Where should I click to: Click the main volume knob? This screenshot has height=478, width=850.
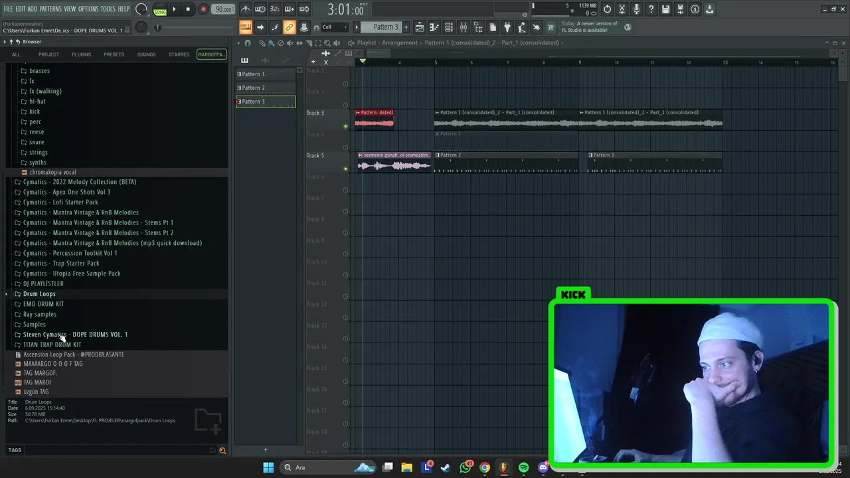pyautogui.click(x=141, y=9)
